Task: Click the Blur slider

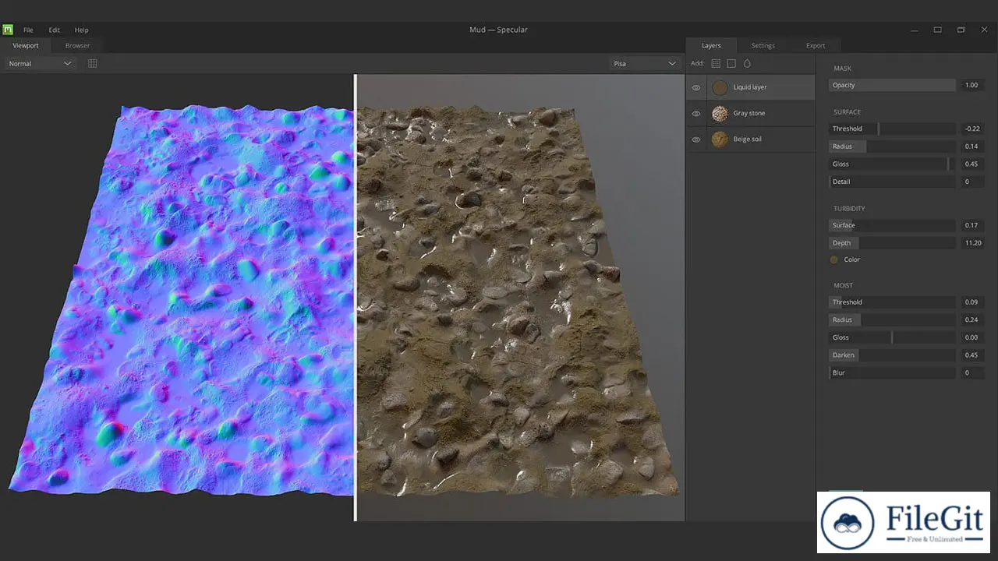Action: 892,372
